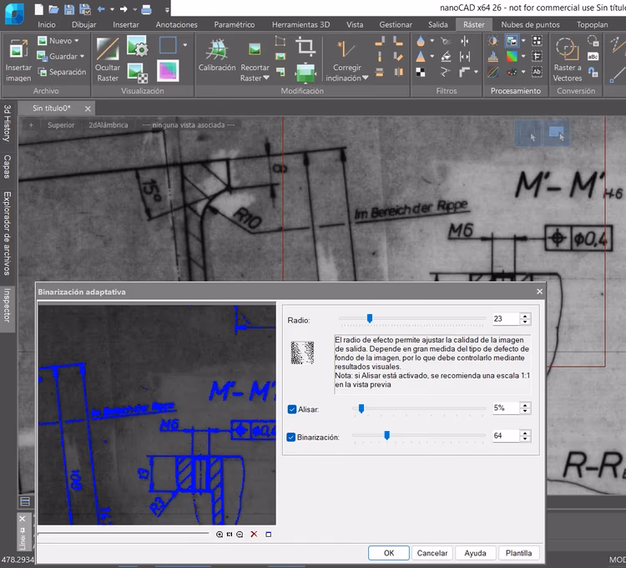Switch to the Anotaciones ribbon tab
This screenshot has width=626, height=568.
click(x=176, y=25)
